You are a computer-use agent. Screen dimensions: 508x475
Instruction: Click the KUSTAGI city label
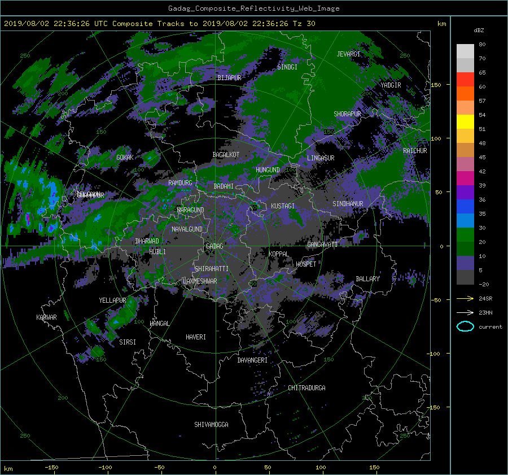[x=283, y=206]
